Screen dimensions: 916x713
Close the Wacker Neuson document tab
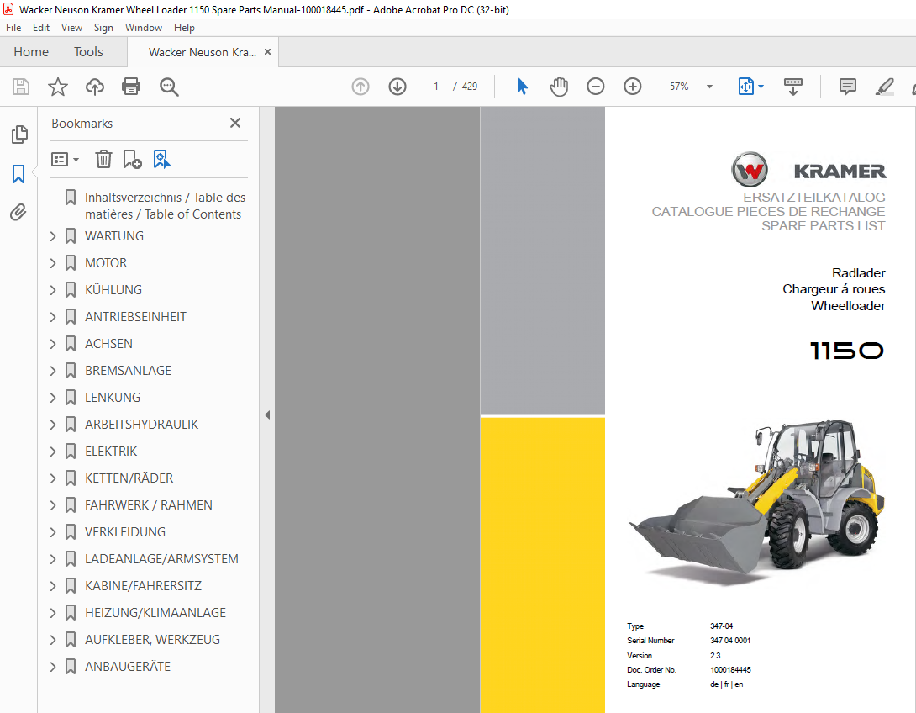coord(267,51)
